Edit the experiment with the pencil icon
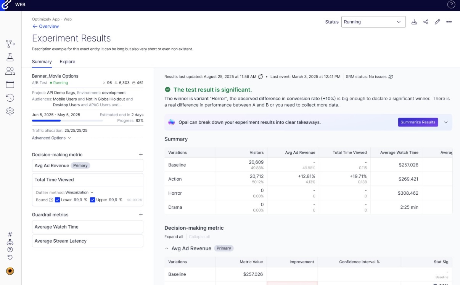 click(x=437, y=22)
